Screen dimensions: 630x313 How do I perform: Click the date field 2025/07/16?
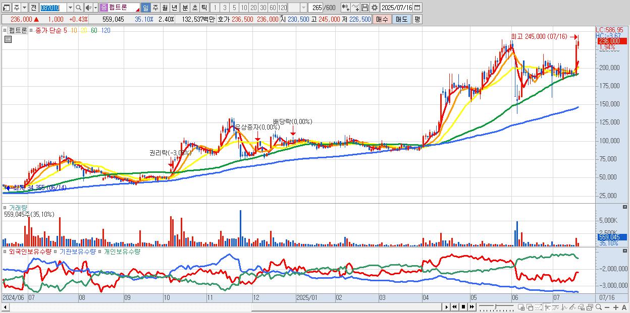tap(397, 8)
